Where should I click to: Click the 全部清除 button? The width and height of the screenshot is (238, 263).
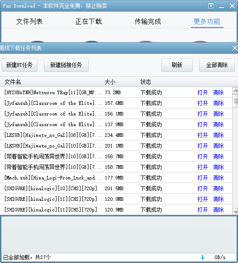[x=217, y=65]
